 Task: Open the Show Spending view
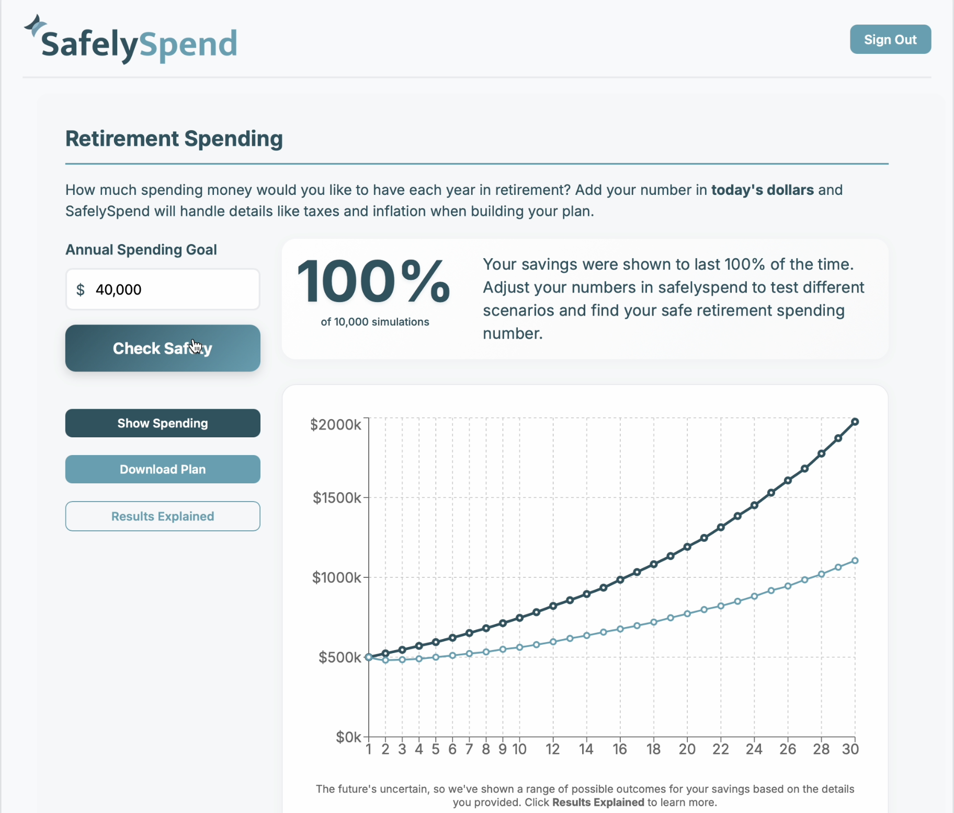pos(162,423)
